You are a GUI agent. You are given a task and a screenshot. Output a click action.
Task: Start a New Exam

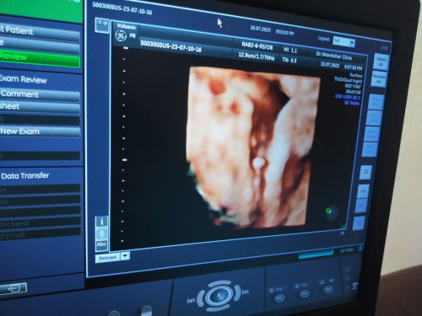[40, 131]
